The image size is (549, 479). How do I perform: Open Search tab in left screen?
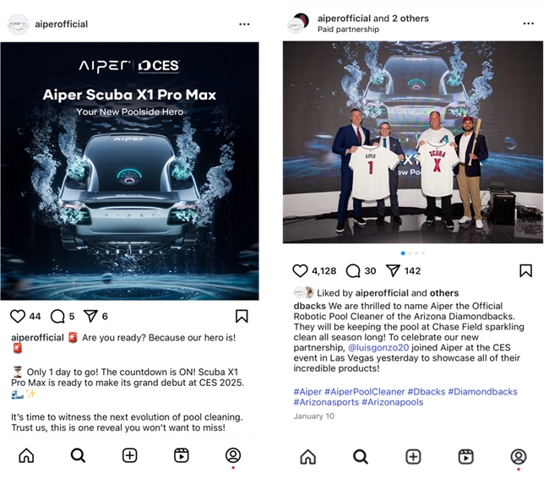(x=78, y=455)
